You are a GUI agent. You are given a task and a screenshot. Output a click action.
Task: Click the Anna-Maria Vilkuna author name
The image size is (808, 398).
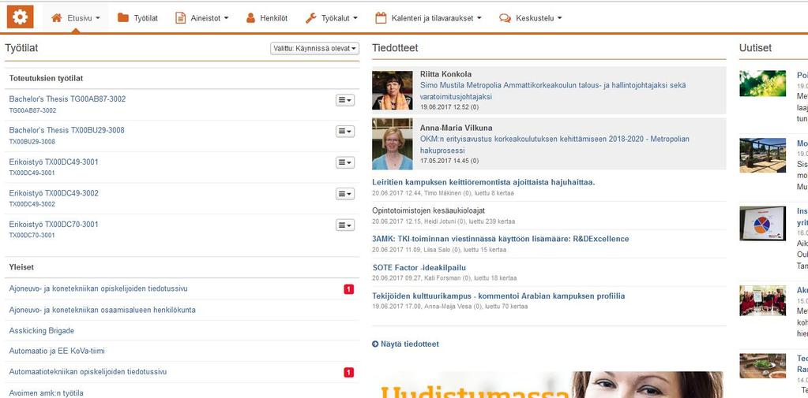click(456, 128)
